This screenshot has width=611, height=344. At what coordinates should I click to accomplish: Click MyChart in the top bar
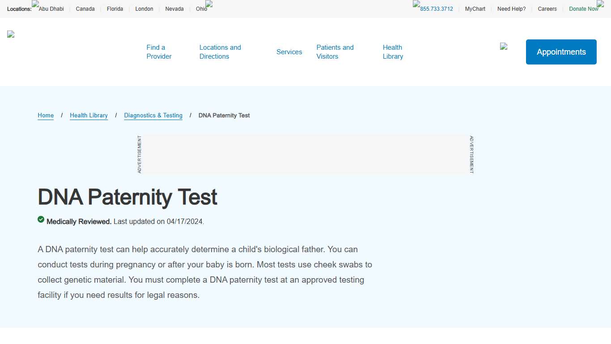[x=475, y=9]
